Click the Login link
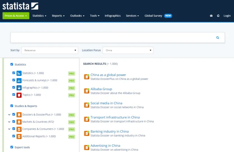The height and width of the screenshot is (152, 234). point(227,16)
